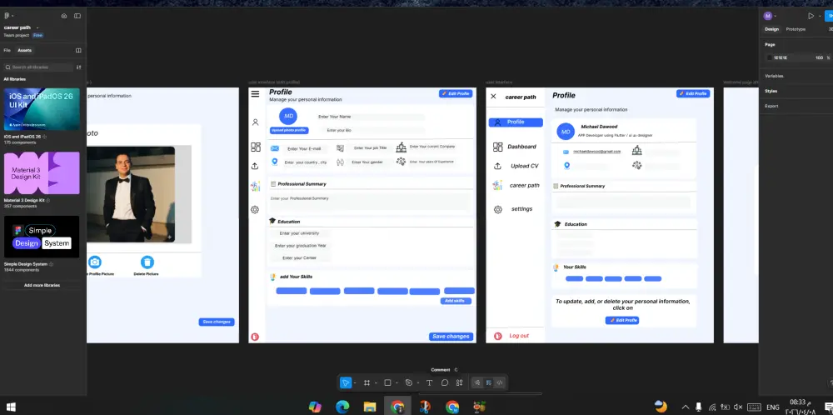
Task: Click Add more libraries
Action: pos(42,285)
